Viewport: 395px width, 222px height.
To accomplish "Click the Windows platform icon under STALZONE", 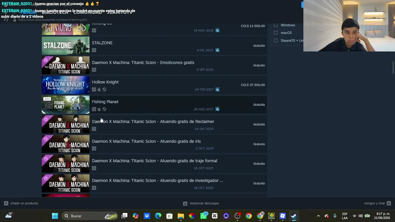I will click(x=94, y=50).
